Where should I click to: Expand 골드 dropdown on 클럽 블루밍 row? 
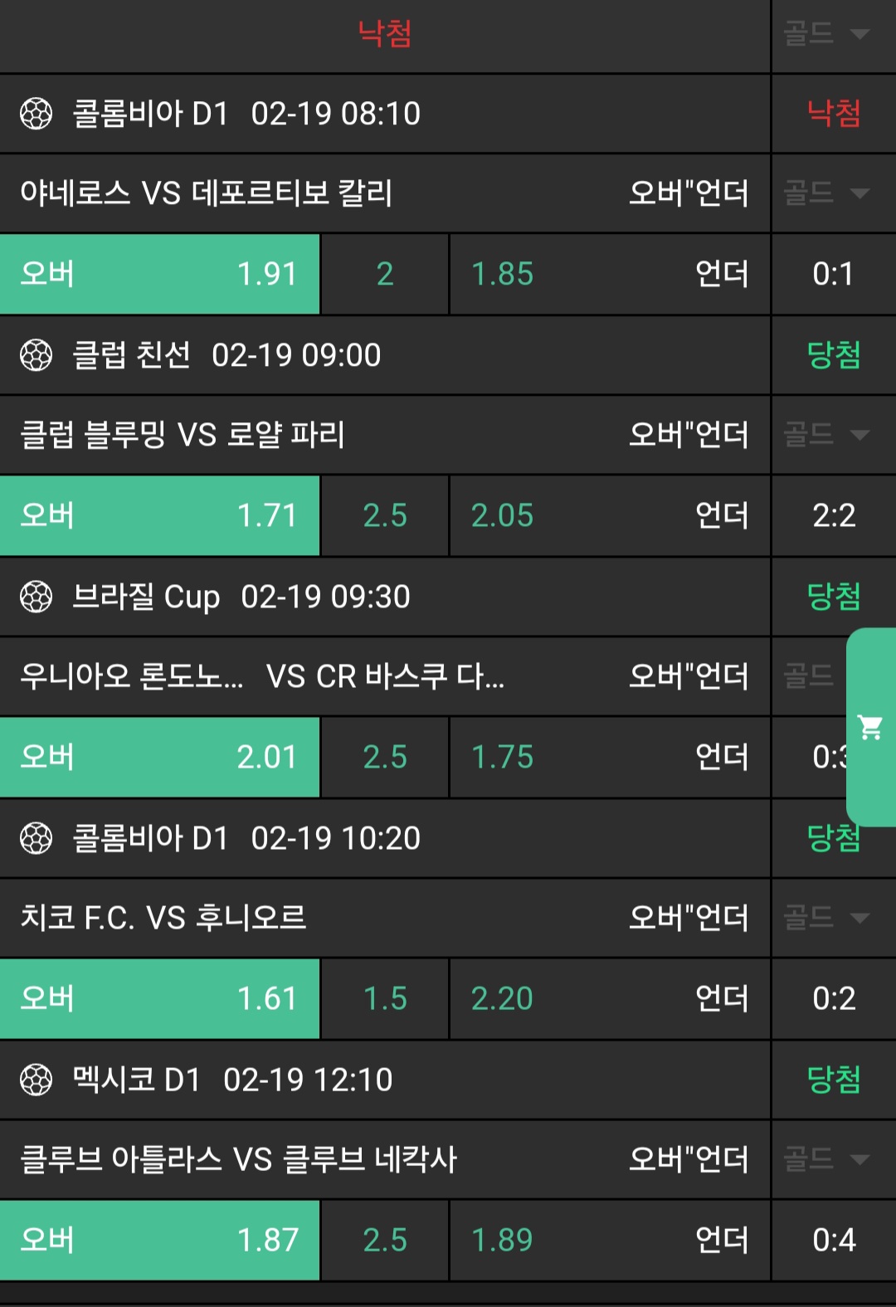[827, 435]
